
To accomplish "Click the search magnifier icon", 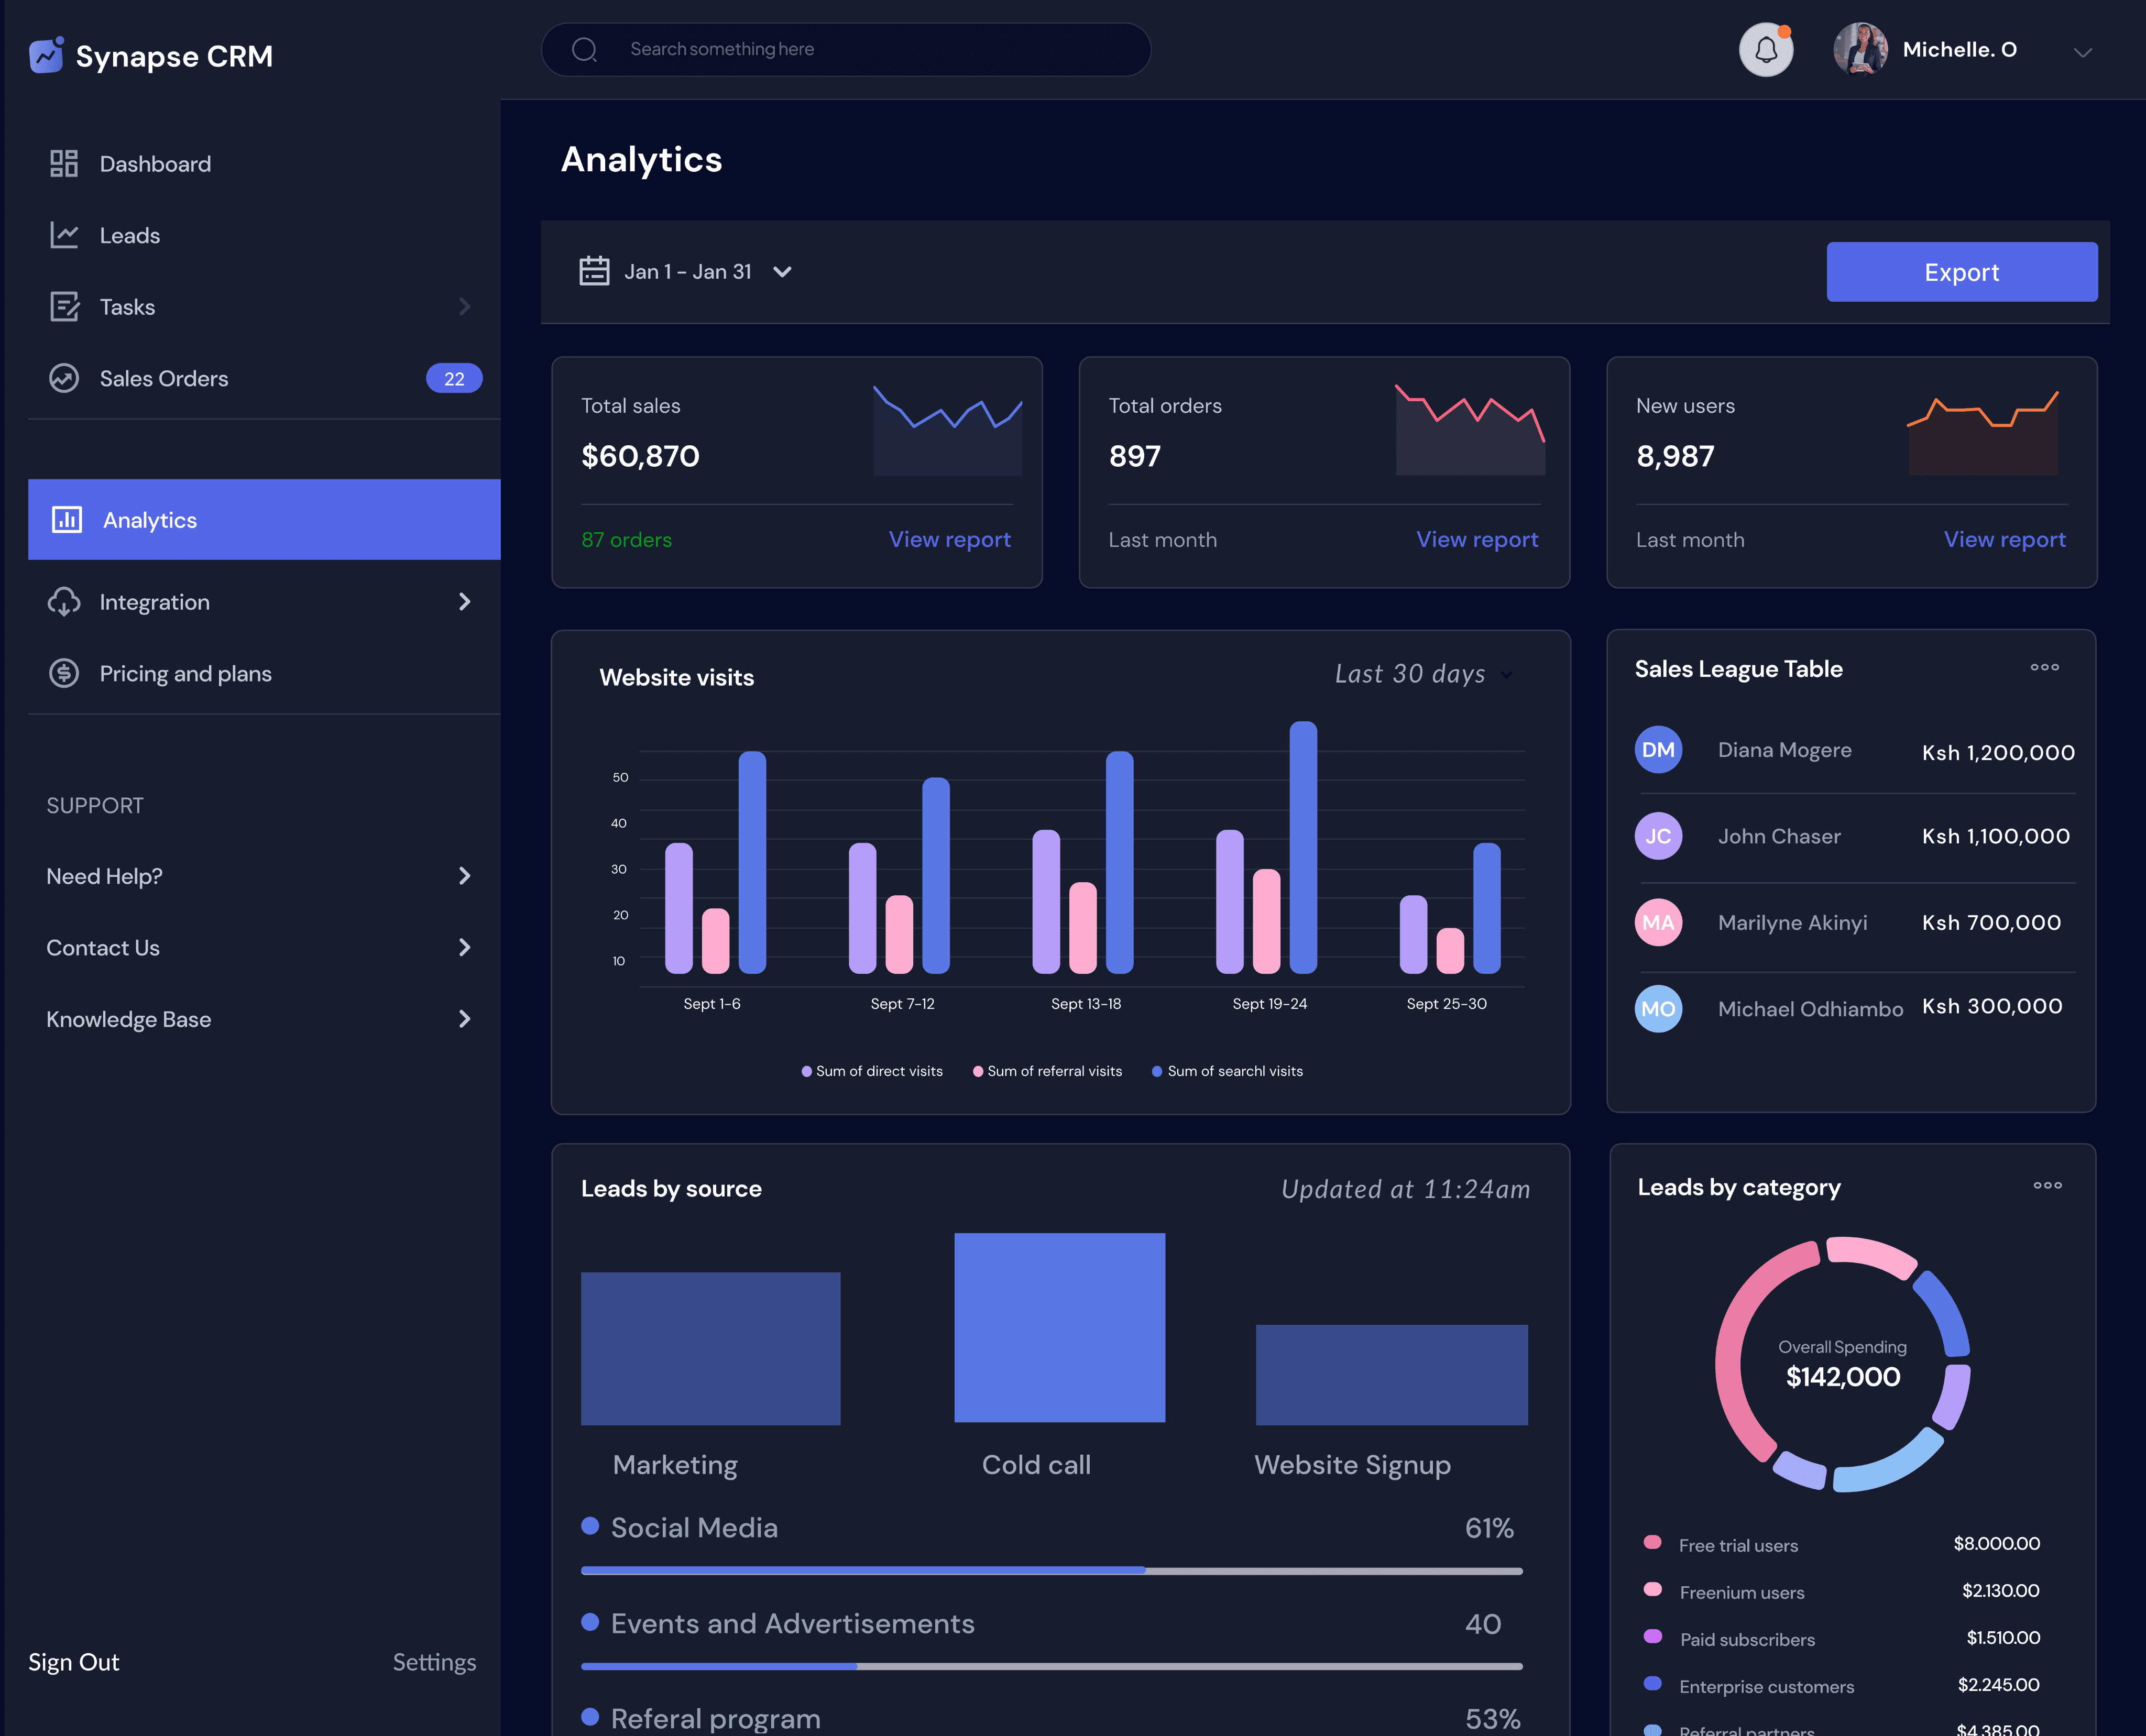I will point(584,49).
